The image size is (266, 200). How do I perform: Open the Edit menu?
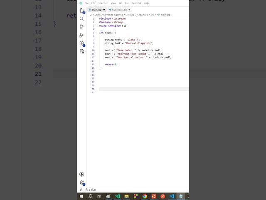[93, 3]
